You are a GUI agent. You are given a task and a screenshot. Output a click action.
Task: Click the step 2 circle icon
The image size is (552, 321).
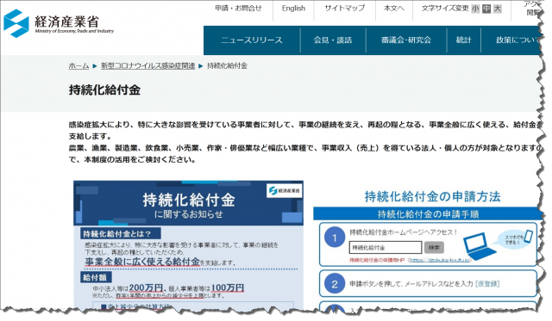click(x=335, y=283)
